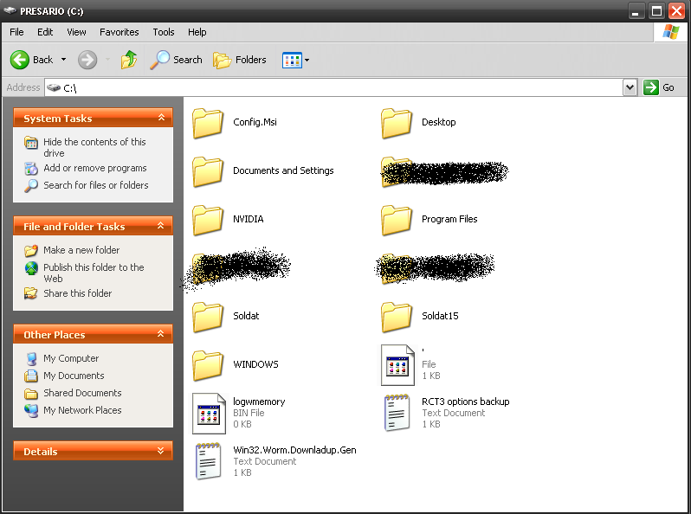Click Search for files or folders
Screen dimensions: 691x514
tap(95, 185)
